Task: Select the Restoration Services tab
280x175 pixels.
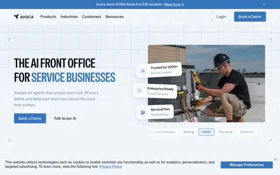Action: (163, 132)
